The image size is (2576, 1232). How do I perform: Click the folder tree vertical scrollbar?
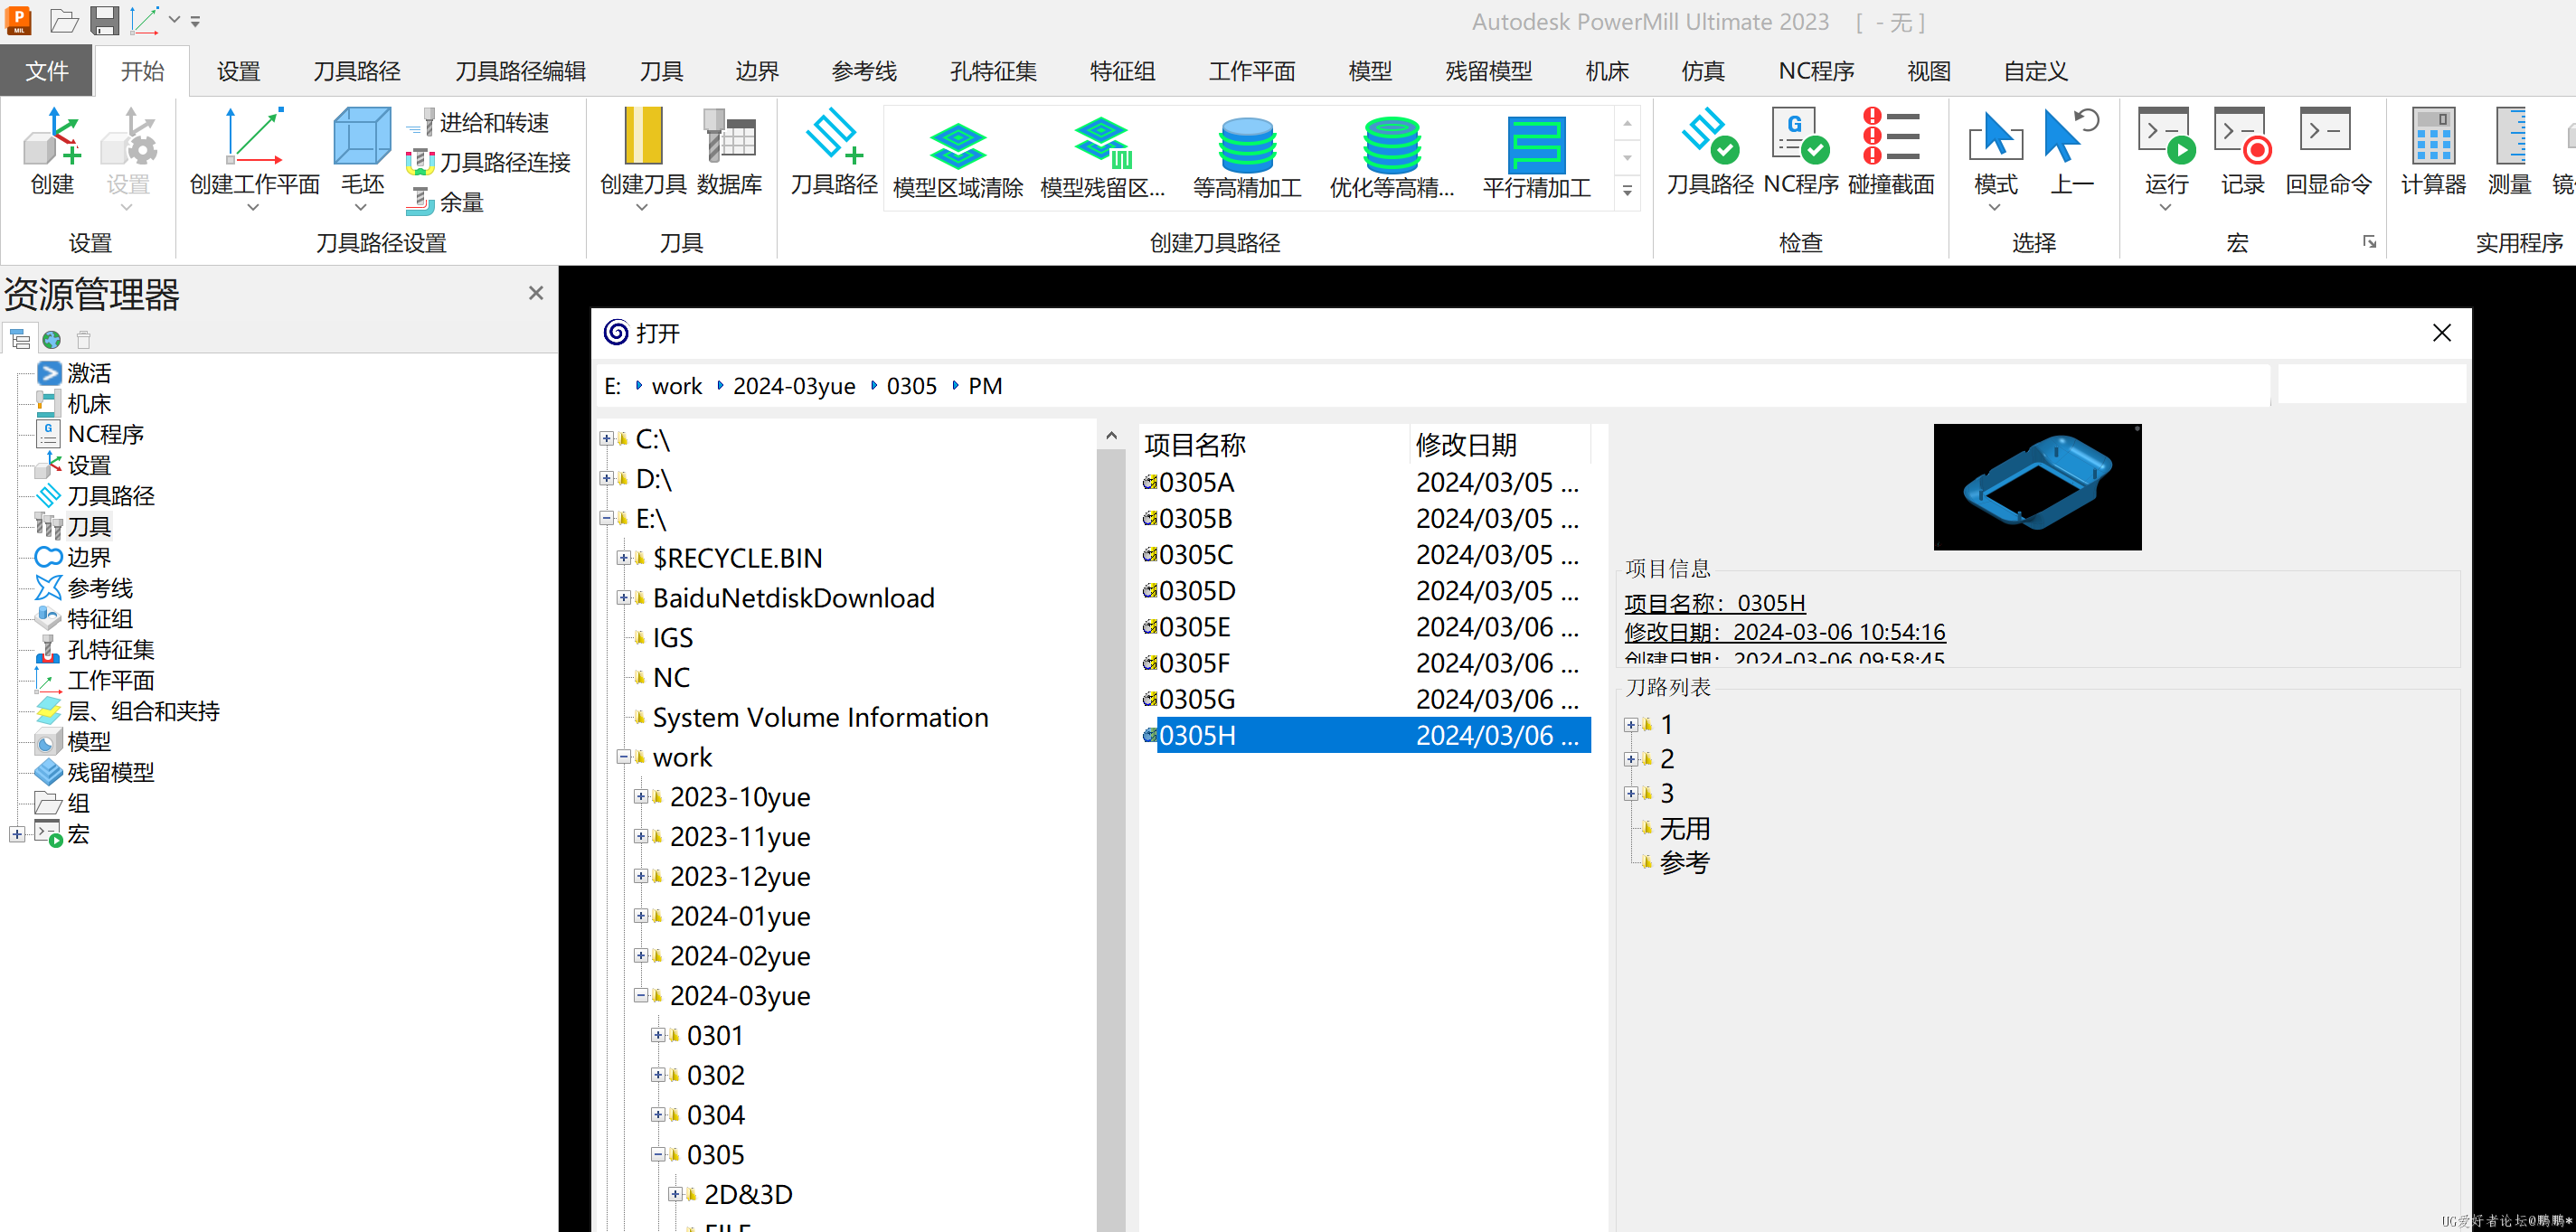coord(1111,830)
